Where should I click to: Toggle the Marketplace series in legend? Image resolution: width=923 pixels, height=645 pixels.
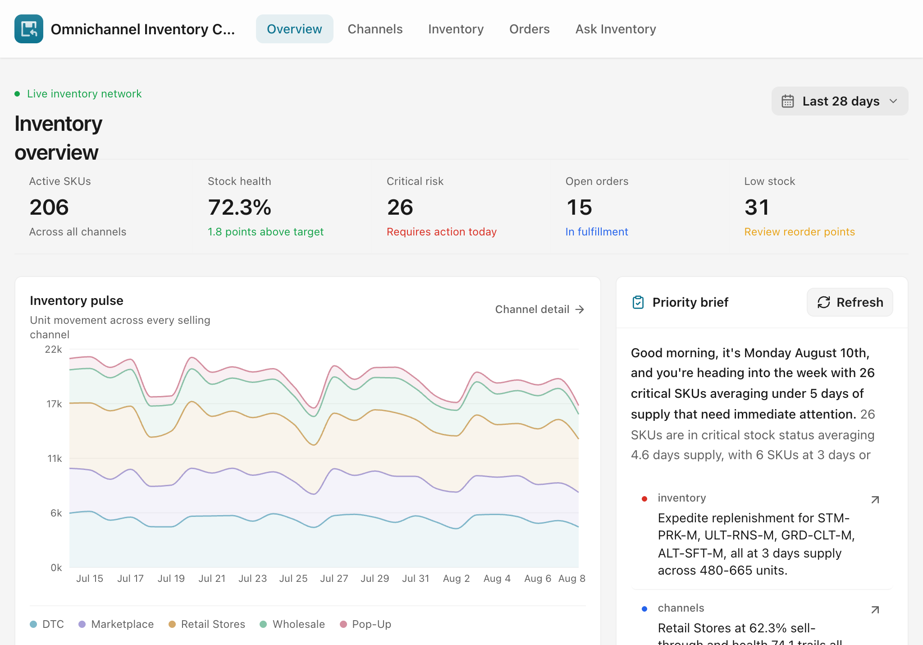pos(116,624)
